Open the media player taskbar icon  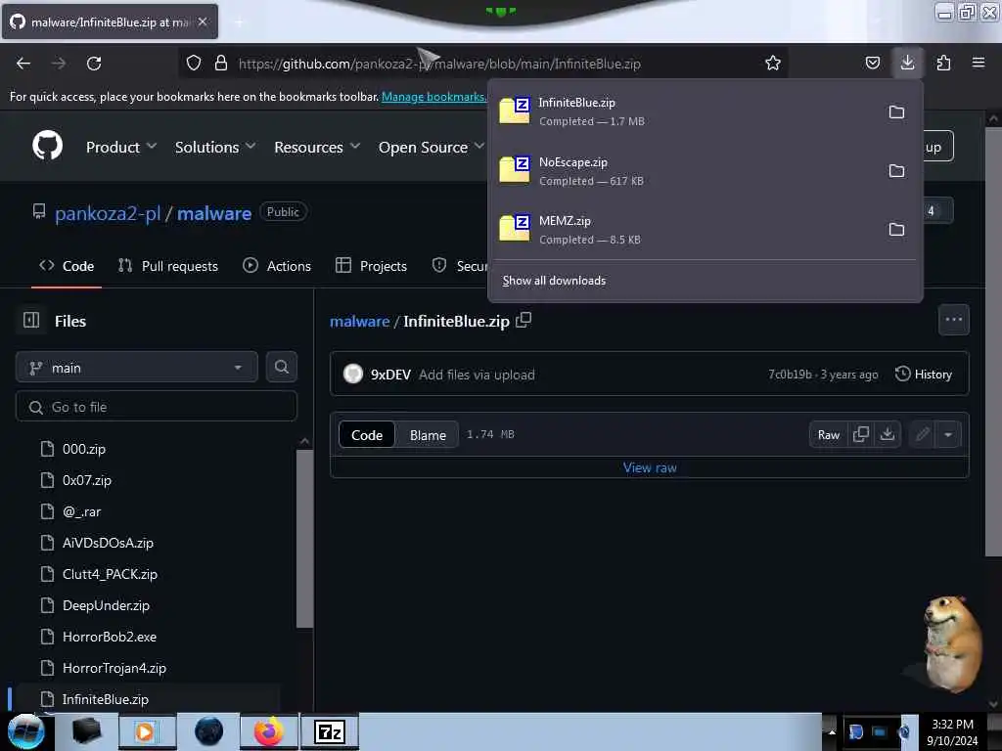tap(147, 731)
